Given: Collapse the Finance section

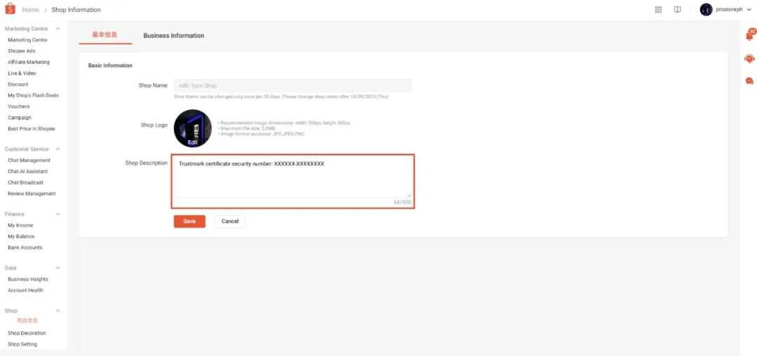Looking at the screenshot, I should click(x=58, y=214).
